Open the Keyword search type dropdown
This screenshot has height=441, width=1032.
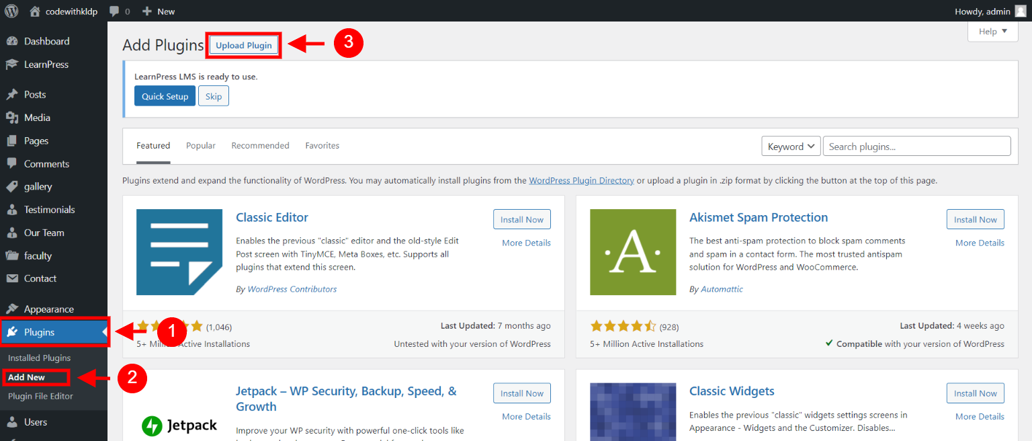pyautogui.click(x=790, y=147)
